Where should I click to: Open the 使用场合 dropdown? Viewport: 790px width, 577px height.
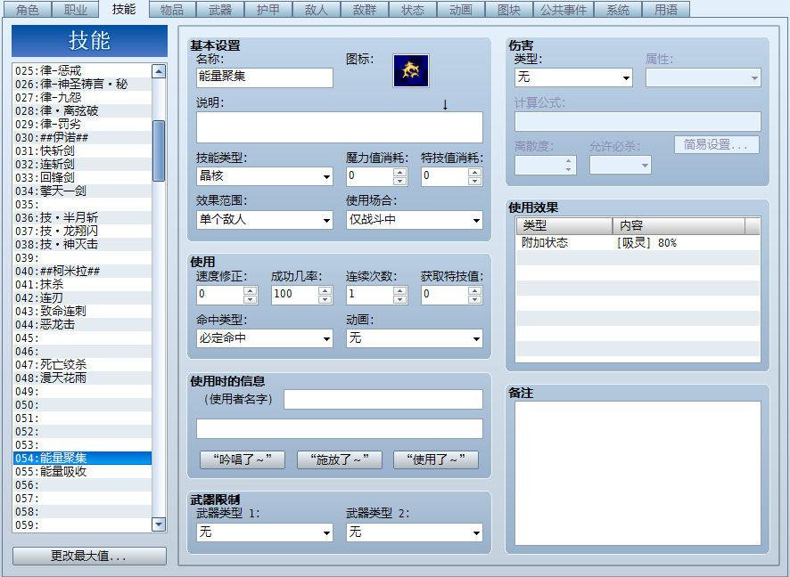[x=414, y=220]
